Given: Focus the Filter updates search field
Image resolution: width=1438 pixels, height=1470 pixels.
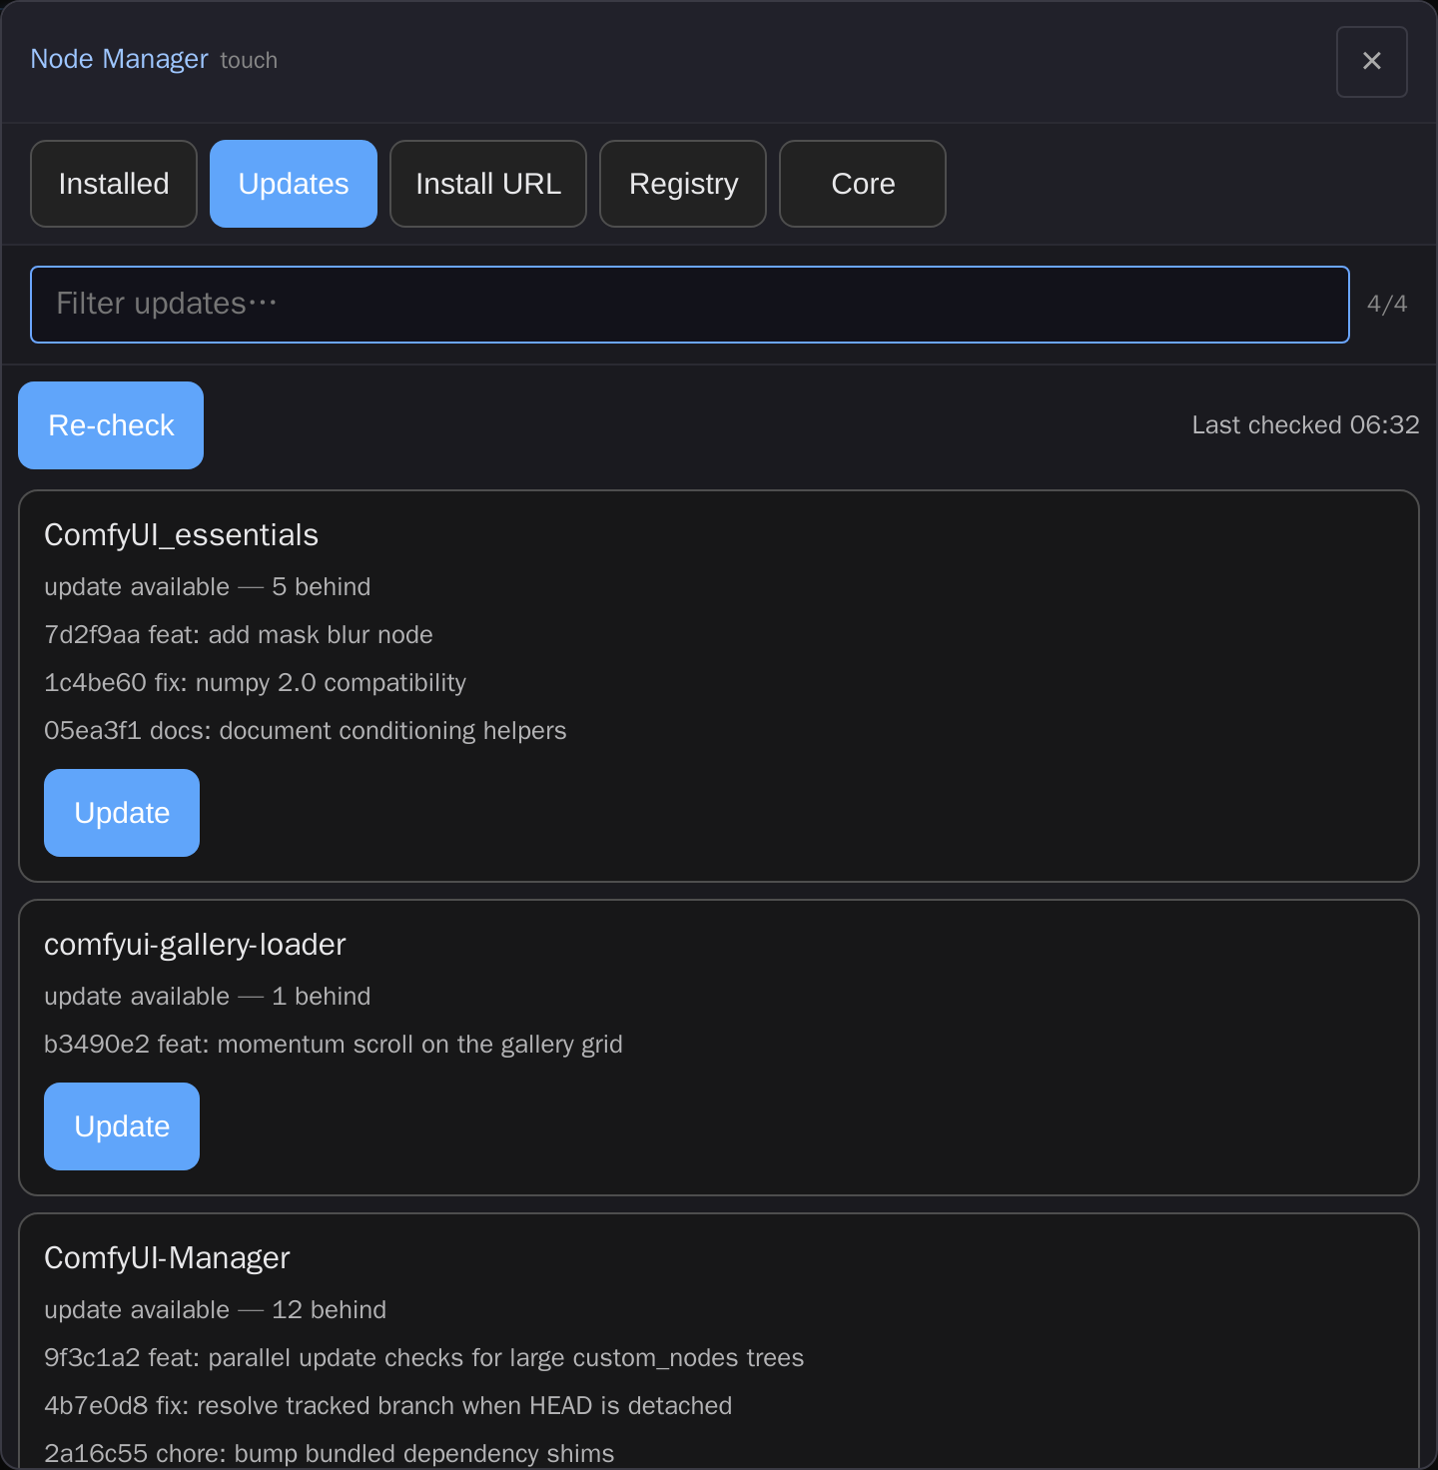Looking at the screenshot, I should pyautogui.click(x=690, y=305).
